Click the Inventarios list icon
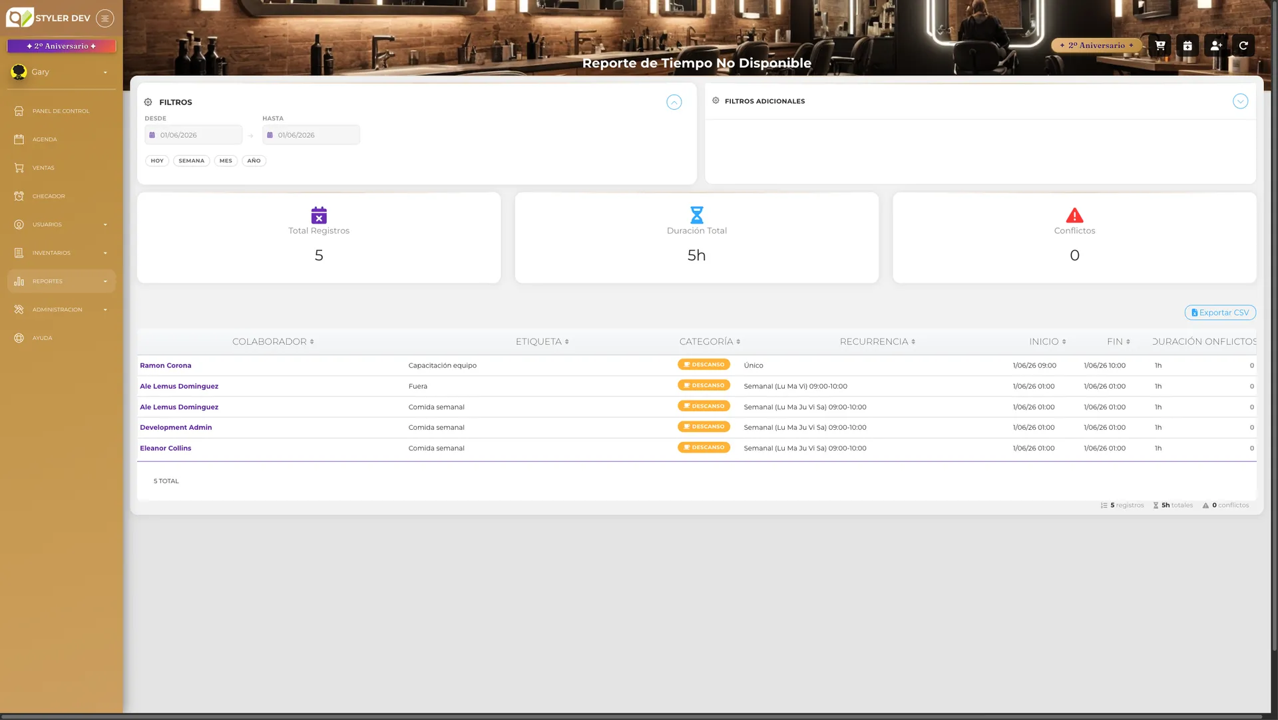The image size is (1278, 720). [19, 253]
